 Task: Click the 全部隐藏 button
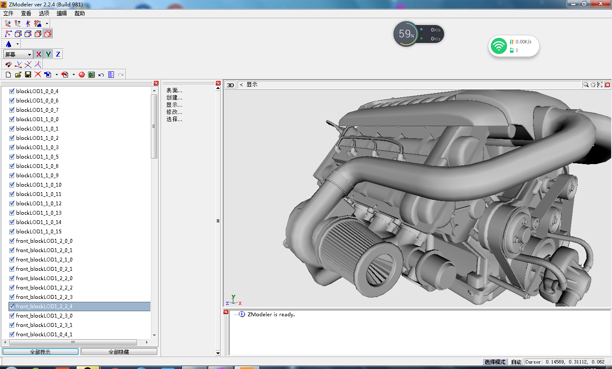pyautogui.click(x=119, y=352)
